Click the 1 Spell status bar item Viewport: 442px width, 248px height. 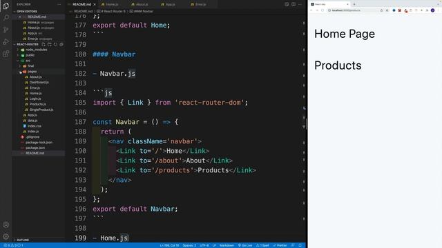(262, 245)
